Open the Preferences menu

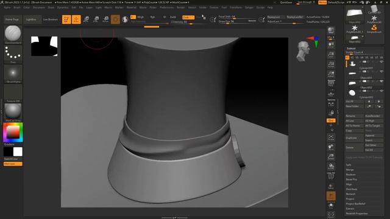166,7
